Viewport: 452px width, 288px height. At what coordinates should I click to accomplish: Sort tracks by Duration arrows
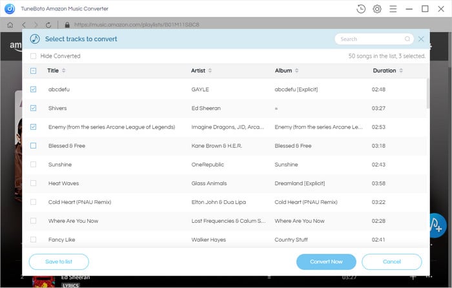(401, 70)
